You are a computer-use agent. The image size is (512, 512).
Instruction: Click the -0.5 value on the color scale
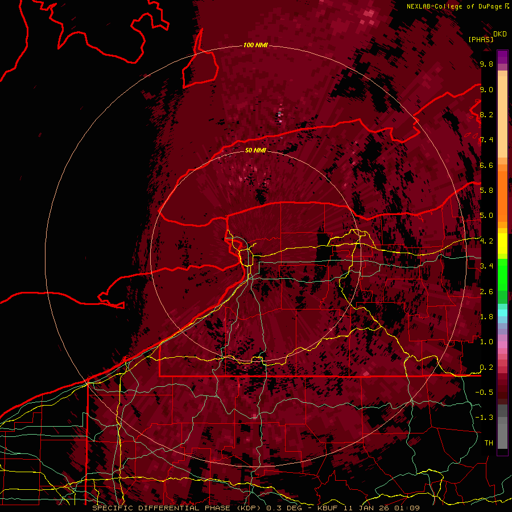(484, 393)
